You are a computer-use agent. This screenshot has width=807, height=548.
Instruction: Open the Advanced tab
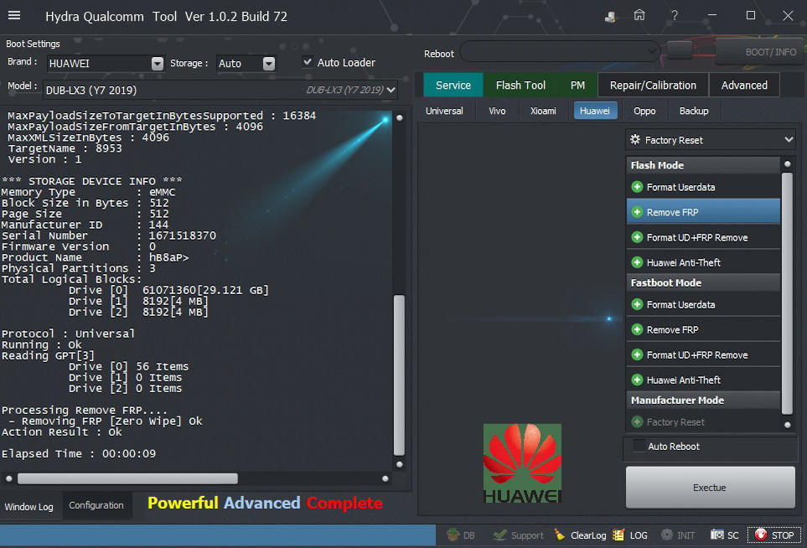(743, 85)
